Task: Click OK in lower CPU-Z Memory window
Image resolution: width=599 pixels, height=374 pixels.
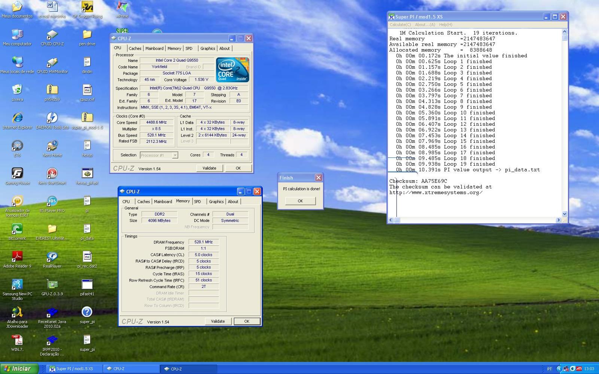Action: point(247,321)
